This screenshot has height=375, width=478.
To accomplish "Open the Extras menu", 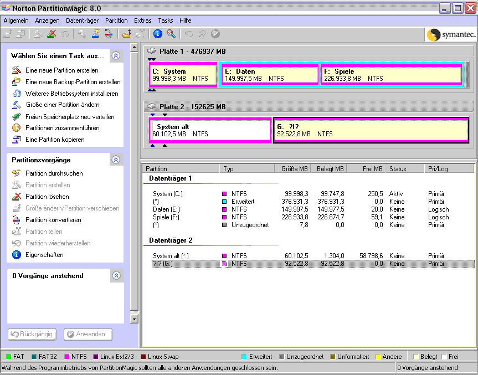I will point(143,20).
